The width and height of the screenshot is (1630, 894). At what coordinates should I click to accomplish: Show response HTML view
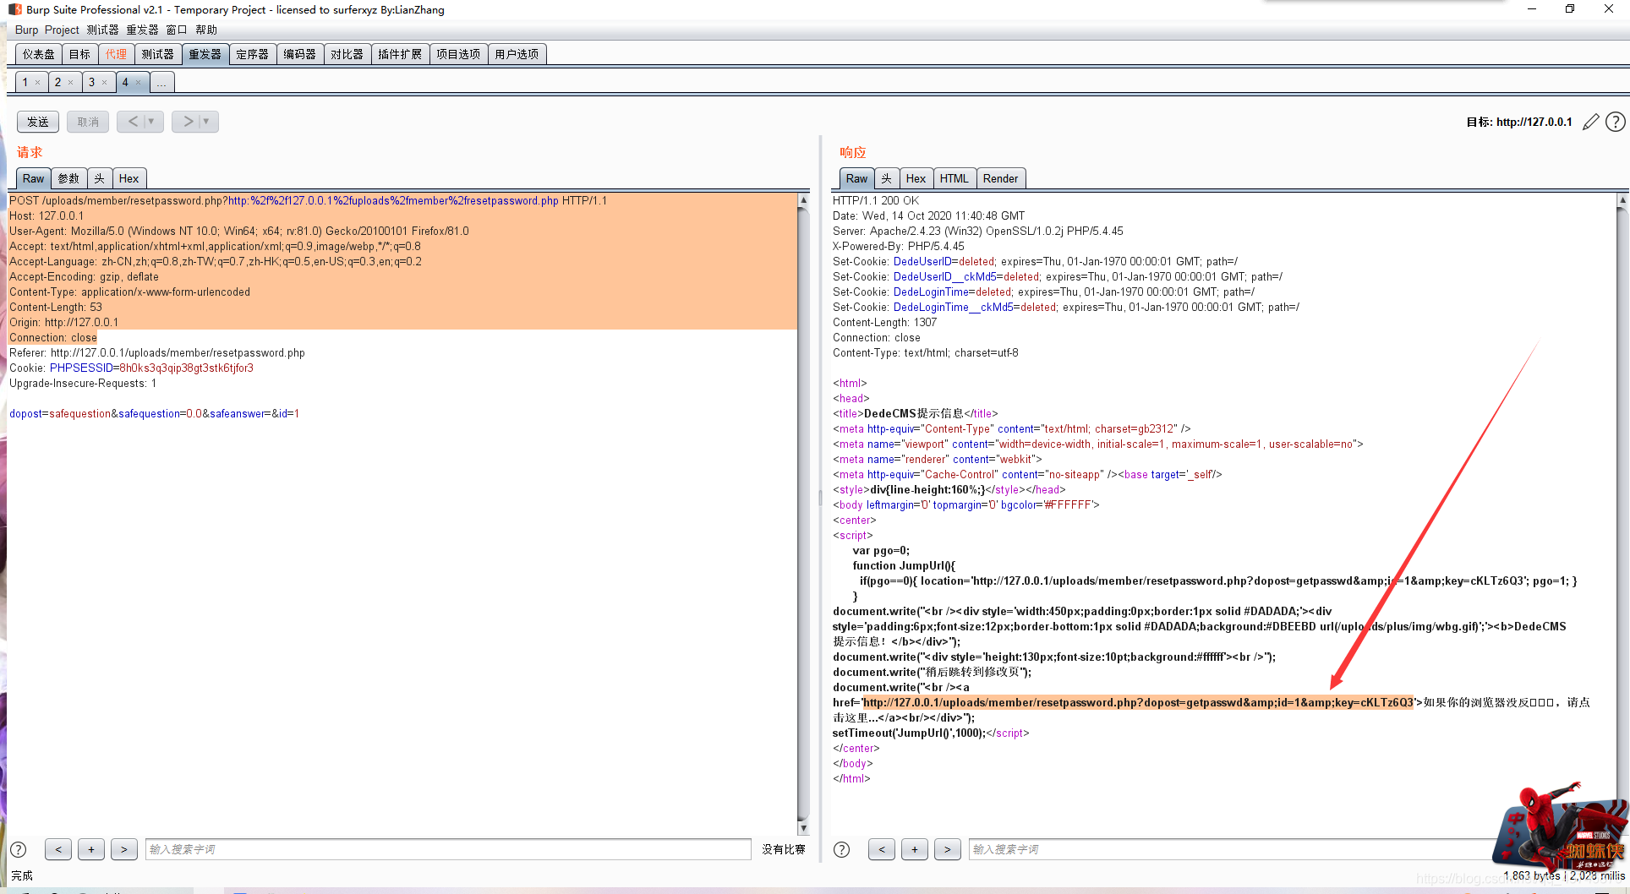[954, 178]
